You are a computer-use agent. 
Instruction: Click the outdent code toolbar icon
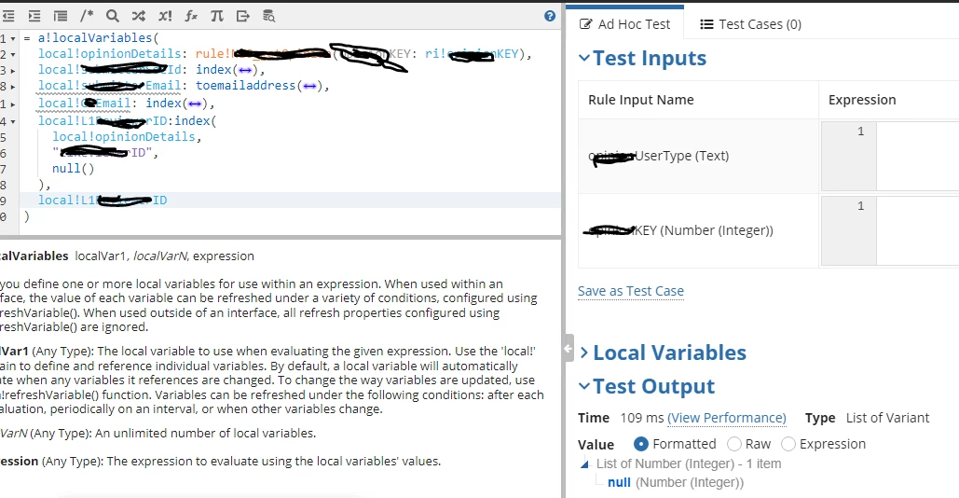(8, 17)
